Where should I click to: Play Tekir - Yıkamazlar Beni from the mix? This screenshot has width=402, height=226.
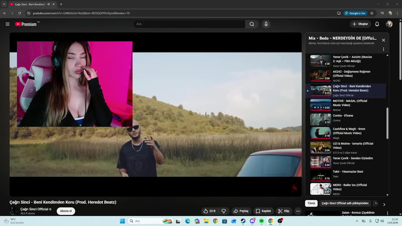346,175
